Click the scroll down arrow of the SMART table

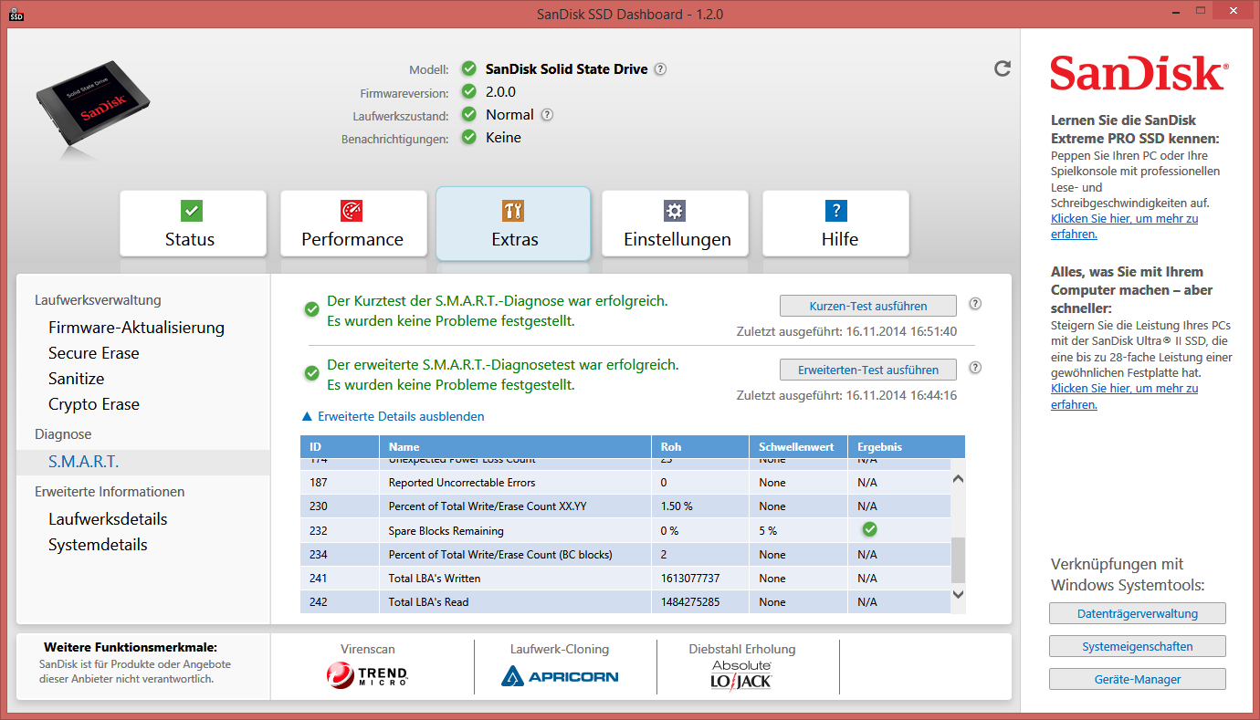[x=958, y=594]
